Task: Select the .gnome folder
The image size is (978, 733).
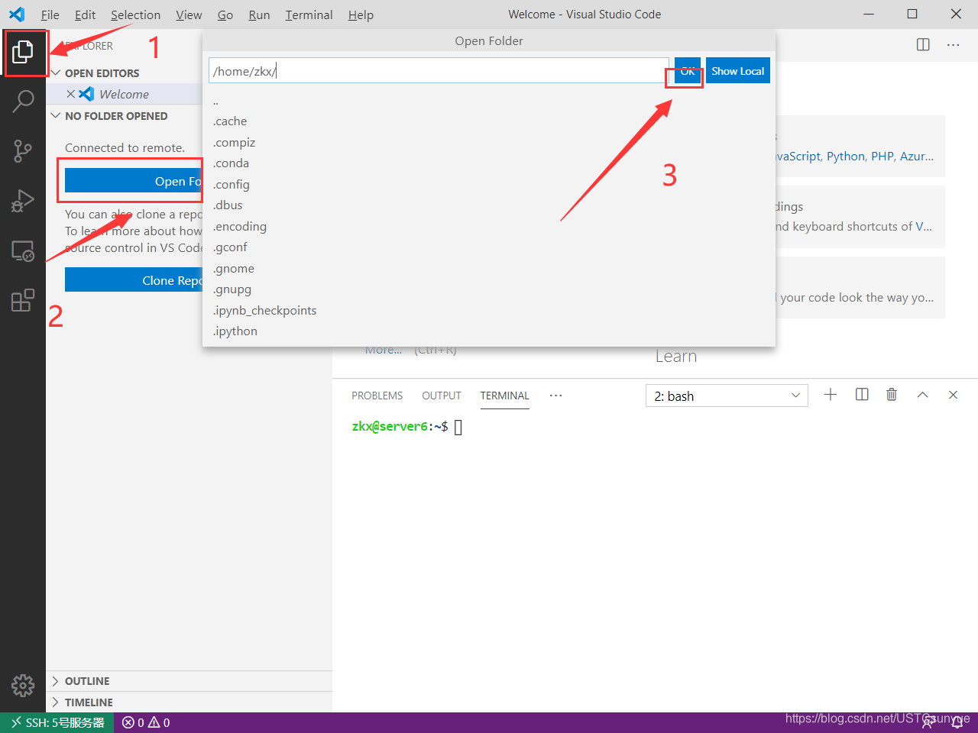Action: tap(489, 269)
